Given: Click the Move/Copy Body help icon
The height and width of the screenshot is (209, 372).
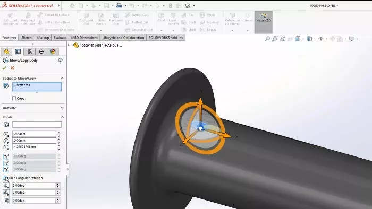Looking at the screenshot, I should coord(61,60).
